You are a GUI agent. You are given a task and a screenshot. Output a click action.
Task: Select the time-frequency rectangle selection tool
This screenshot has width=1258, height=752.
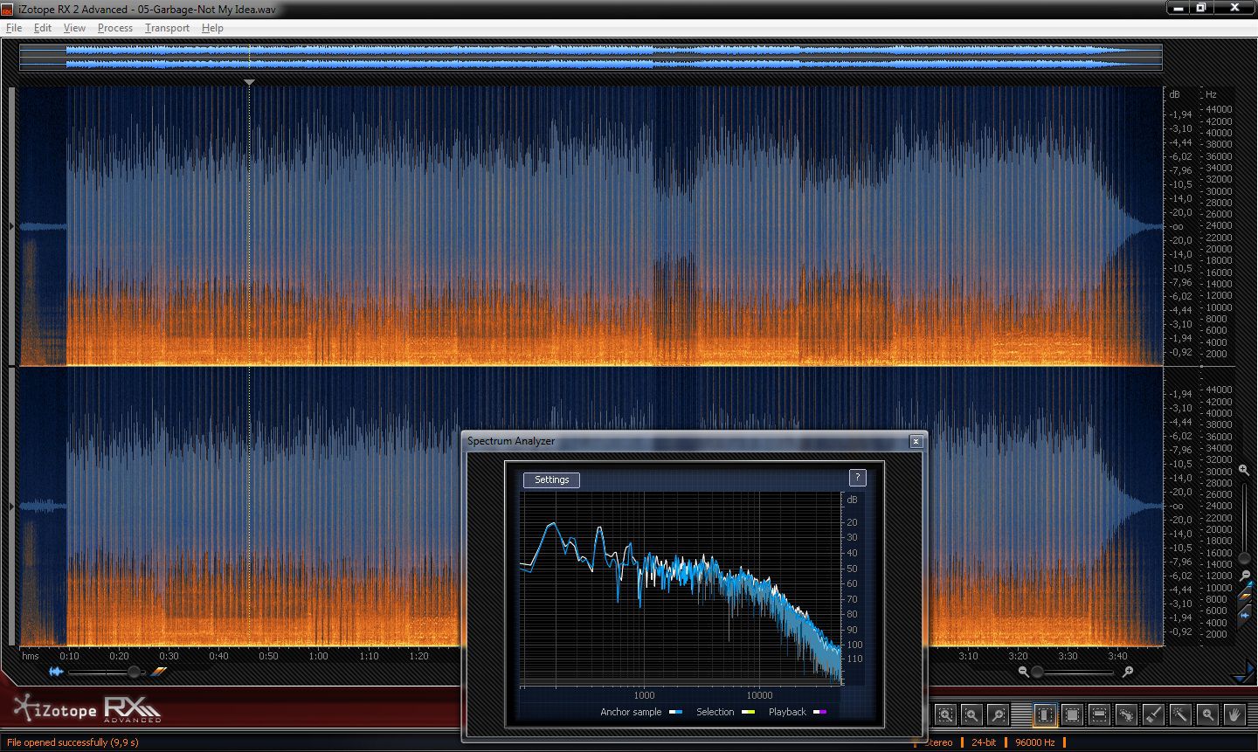pos(1073,714)
